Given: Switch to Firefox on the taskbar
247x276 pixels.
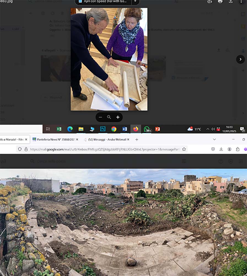Looking at the screenshot, I should pyautogui.click(x=135, y=129).
